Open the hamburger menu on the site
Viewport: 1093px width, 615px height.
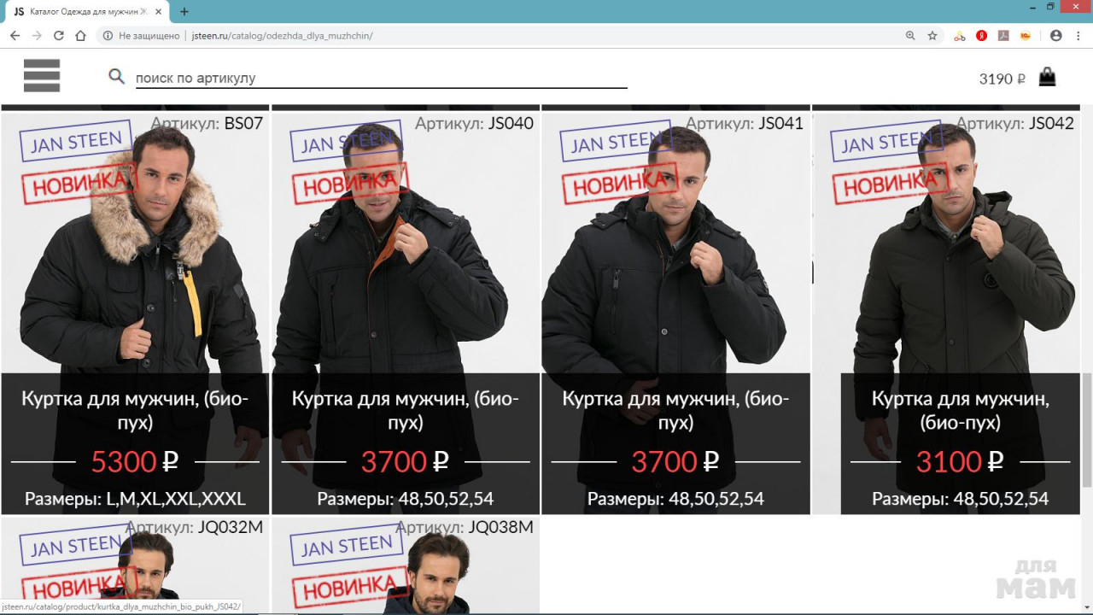(42, 76)
